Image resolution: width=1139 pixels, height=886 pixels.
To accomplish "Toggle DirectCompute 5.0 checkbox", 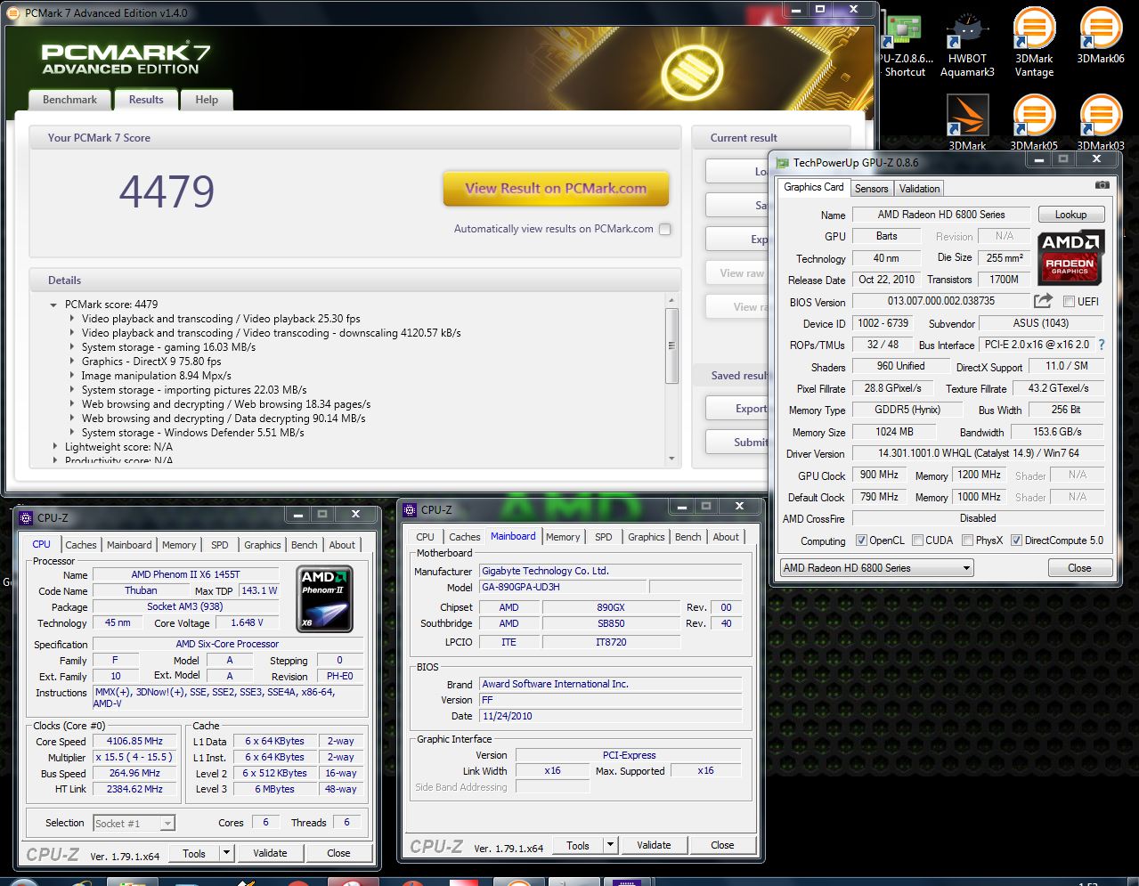I will [x=1016, y=541].
